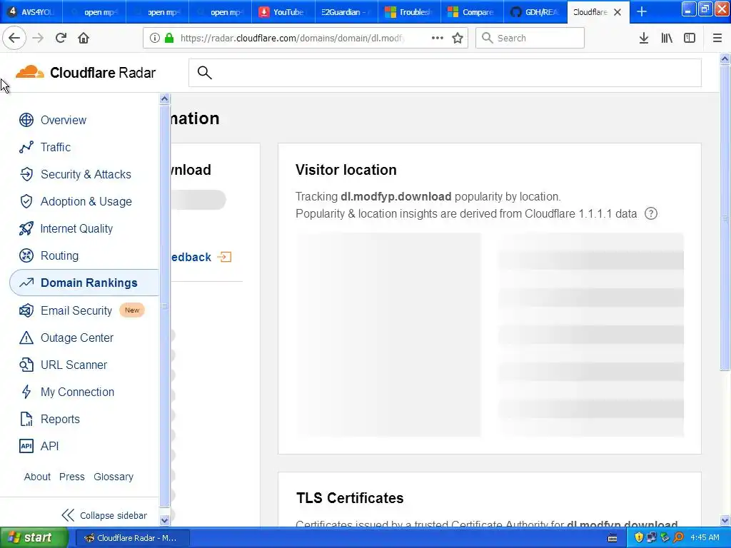The image size is (731, 548).
Task: Click the magnifier icon in Radar search bar
Action: (x=204, y=73)
